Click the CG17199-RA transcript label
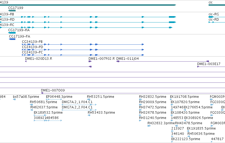This screenshot has height=143, width=225. tap(19, 30)
